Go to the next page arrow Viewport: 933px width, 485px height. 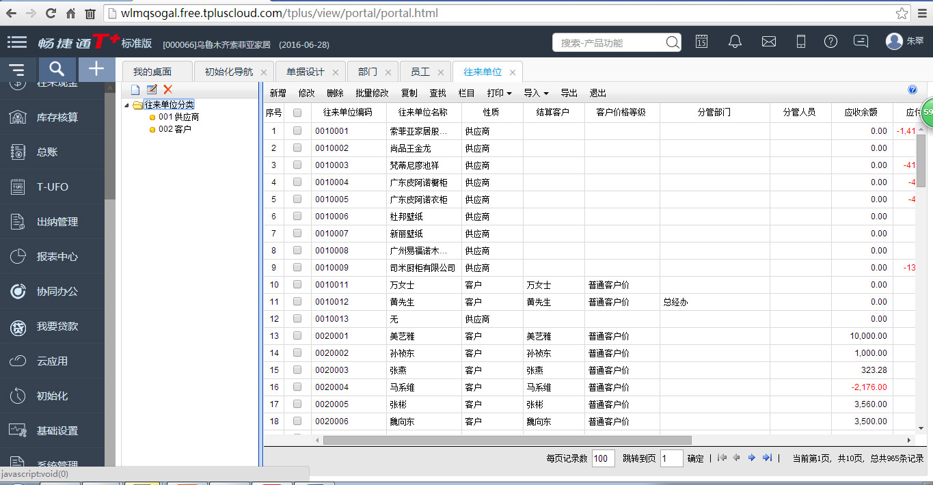[x=752, y=458]
